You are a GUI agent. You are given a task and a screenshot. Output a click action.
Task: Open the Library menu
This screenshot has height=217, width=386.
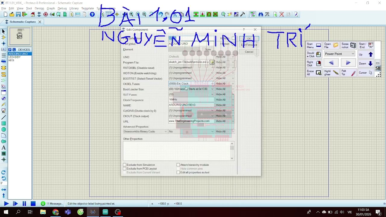(74, 8)
